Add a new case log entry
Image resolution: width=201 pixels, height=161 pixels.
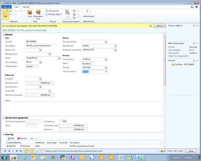pyautogui.click(x=10, y=138)
